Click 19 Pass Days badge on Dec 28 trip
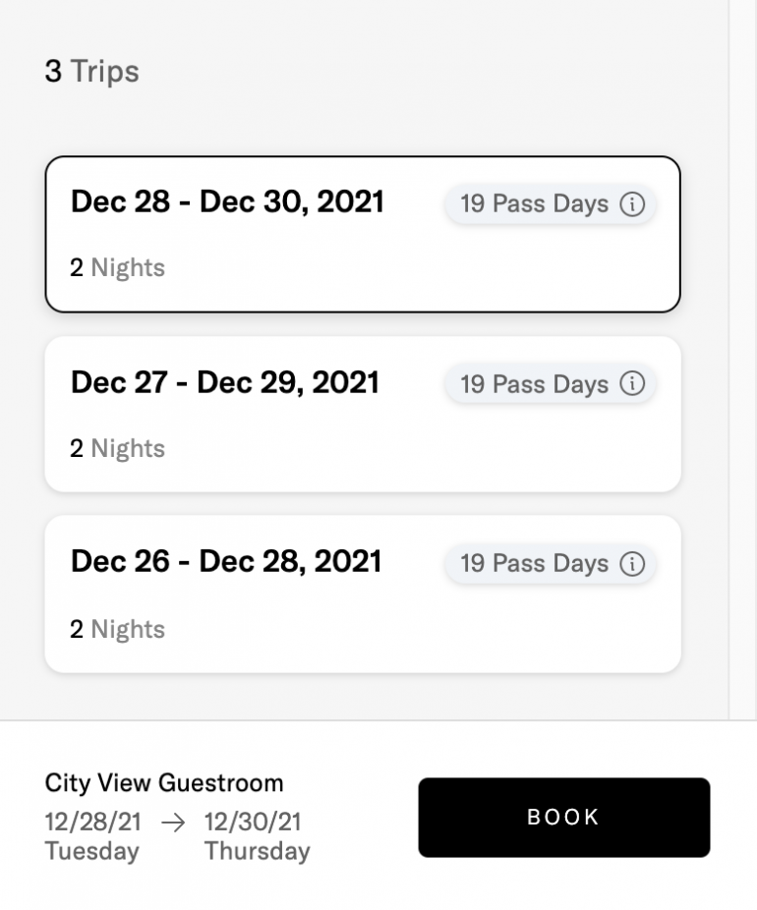Image resolution: width=757 pixels, height=910 pixels. click(534, 204)
